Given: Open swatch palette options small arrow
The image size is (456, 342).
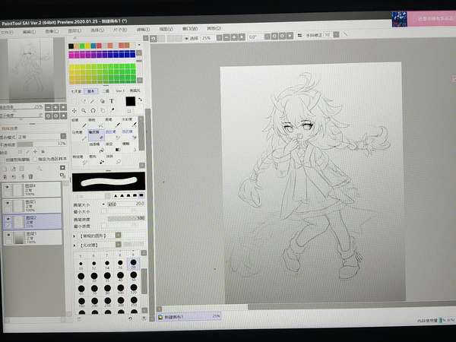Looking at the screenshot, I should (x=139, y=45).
